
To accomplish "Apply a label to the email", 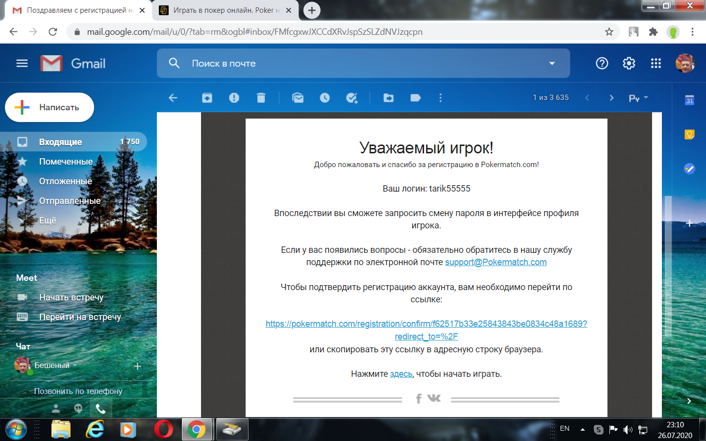I will coord(415,98).
